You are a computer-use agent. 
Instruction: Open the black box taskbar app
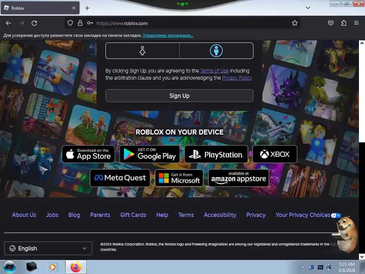point(31,267)
